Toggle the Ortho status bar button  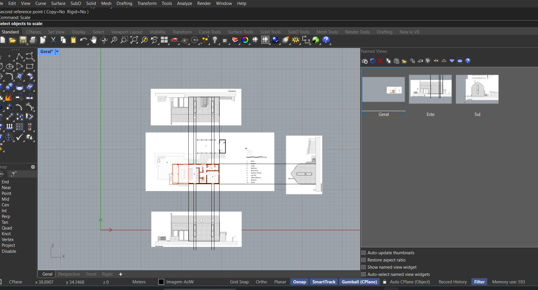pos(261,282)
